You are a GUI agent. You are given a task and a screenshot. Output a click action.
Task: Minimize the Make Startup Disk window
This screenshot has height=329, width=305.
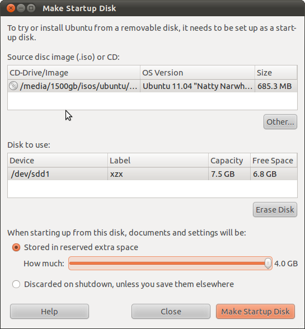(21, 8)
